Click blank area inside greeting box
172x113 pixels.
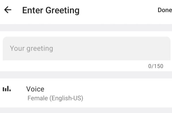110,48
